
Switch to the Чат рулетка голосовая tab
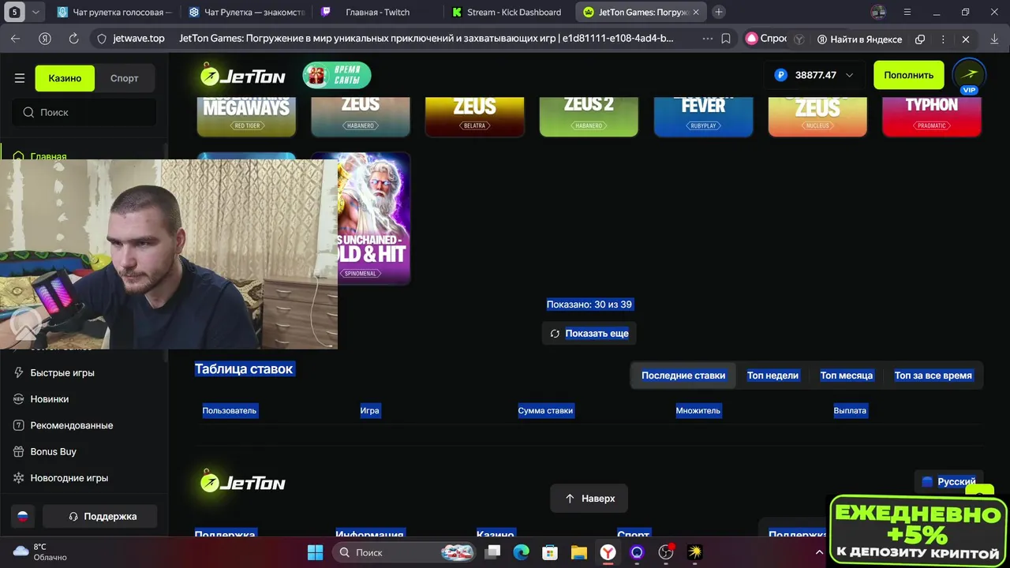(115, 12)
